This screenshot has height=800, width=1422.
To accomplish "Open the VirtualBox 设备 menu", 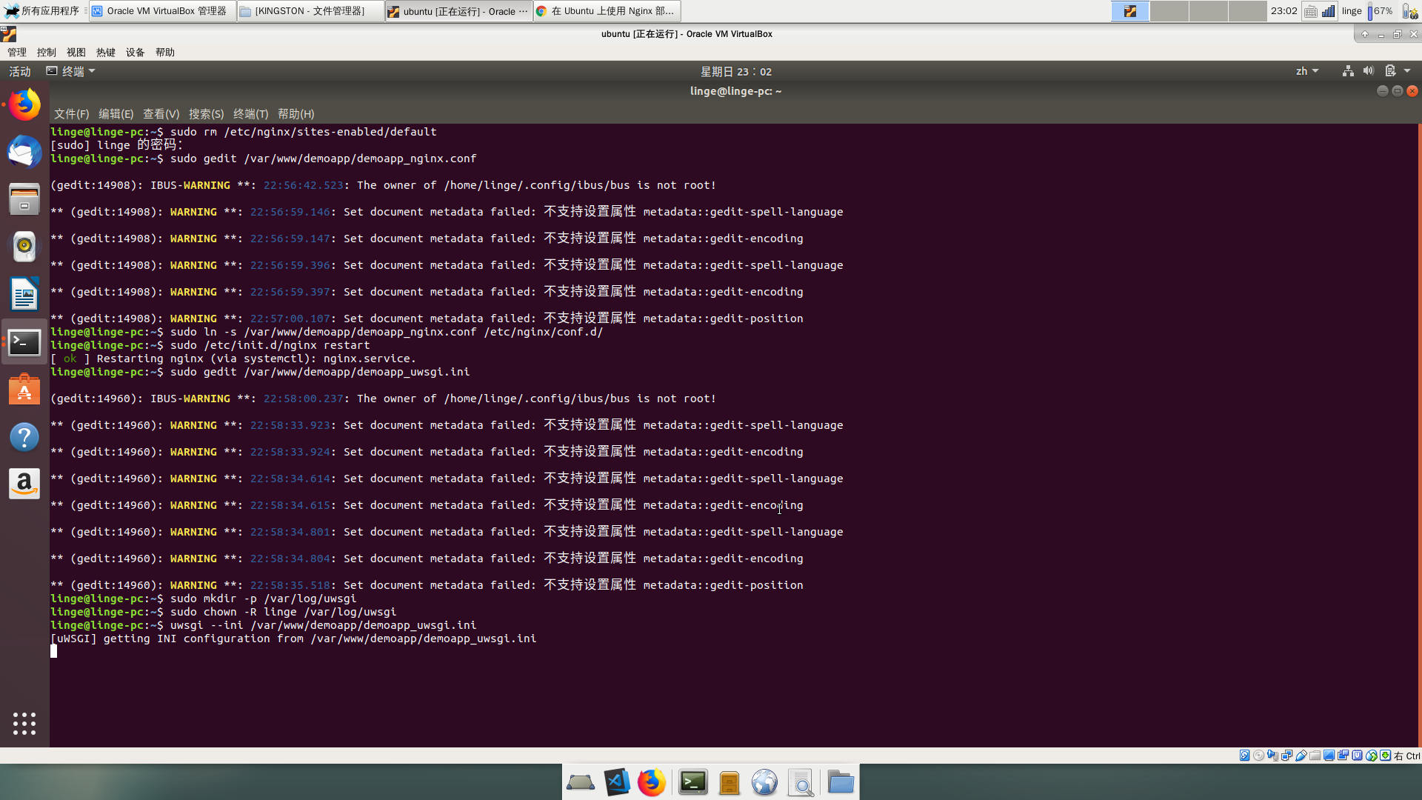I will pos(135,53).
